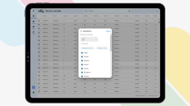
Task: Open settings gear in sidebar
Action: coord(34,92)
